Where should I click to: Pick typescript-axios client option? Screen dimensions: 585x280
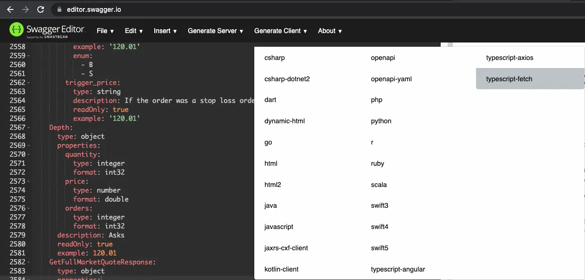(510, 58)
